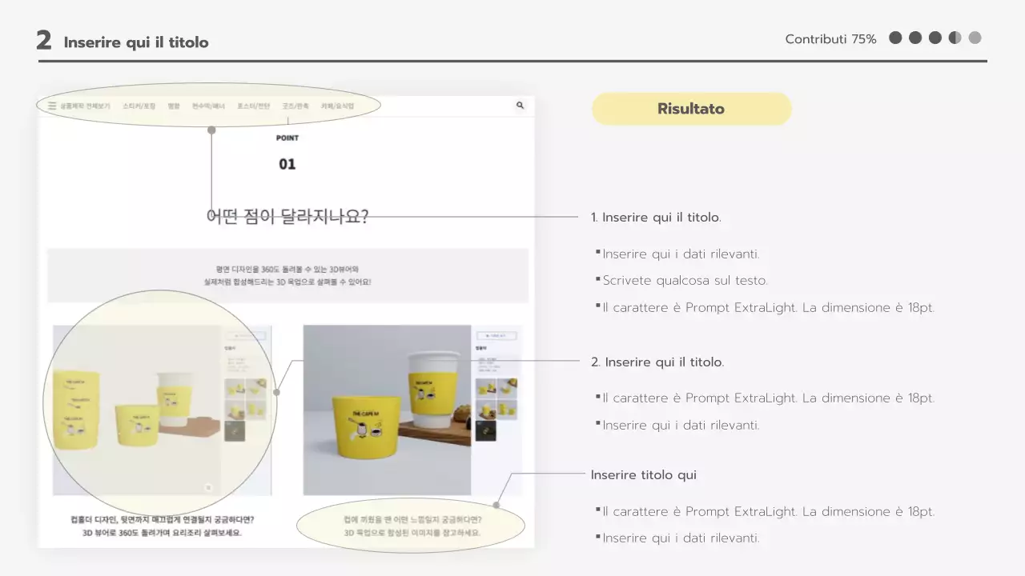Click the slide number 2 in the header
The width and height of the screenshot is (1025, 576).
(44, 41)
